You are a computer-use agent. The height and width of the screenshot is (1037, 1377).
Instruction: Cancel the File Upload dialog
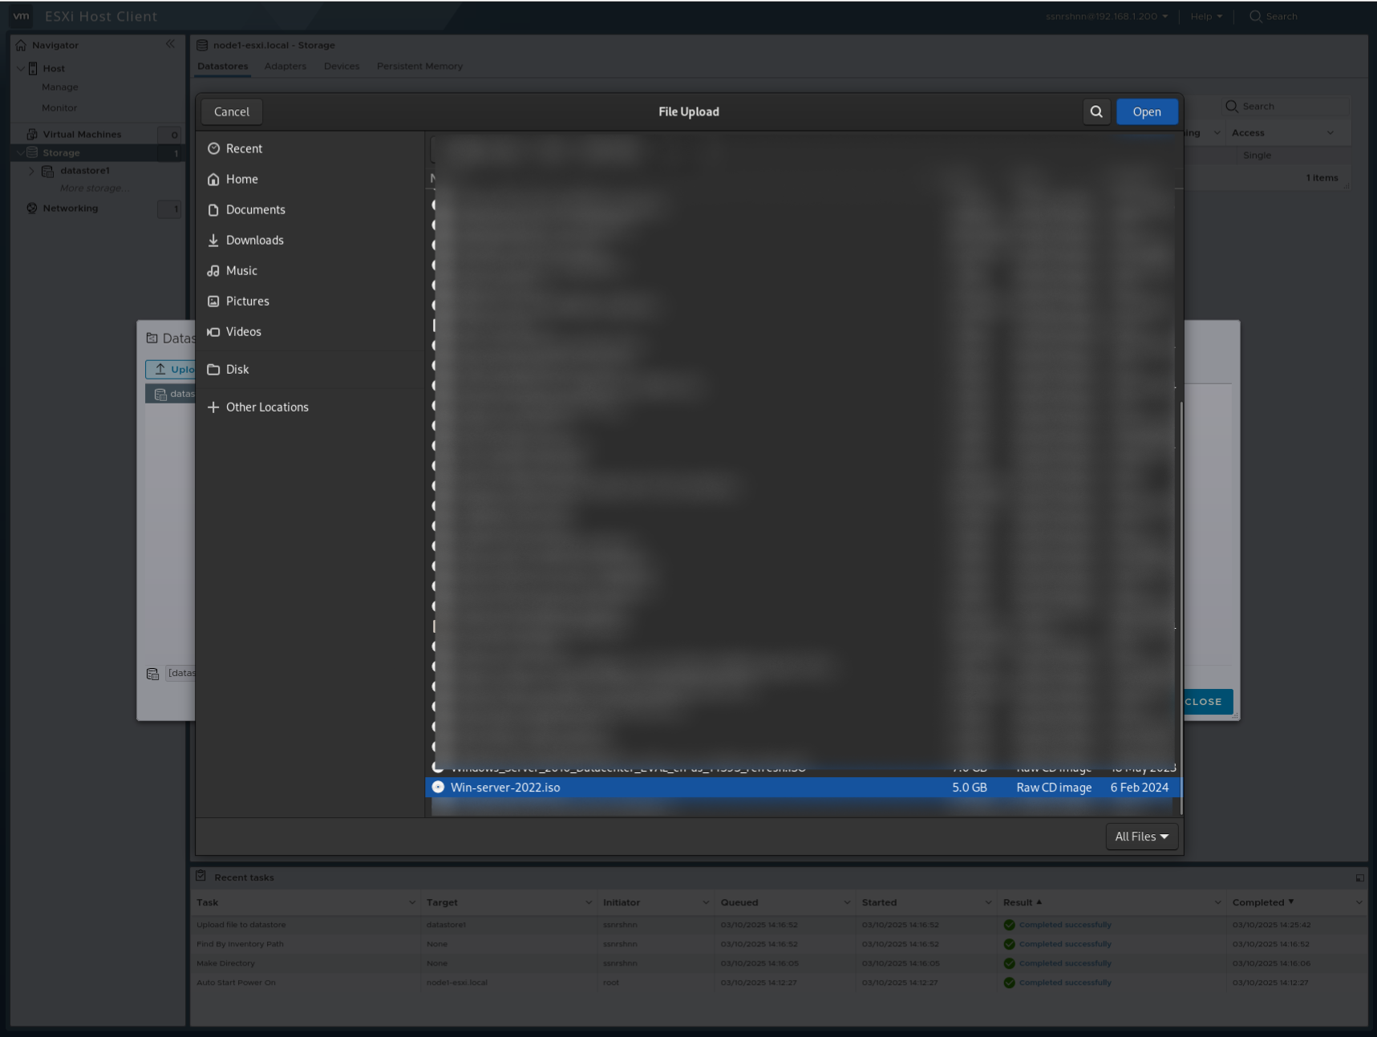click(231, 111)
